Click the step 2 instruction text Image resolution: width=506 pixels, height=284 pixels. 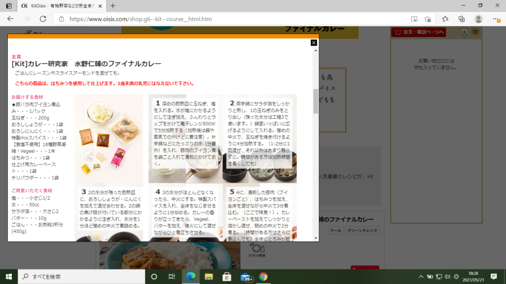[259, 133]
